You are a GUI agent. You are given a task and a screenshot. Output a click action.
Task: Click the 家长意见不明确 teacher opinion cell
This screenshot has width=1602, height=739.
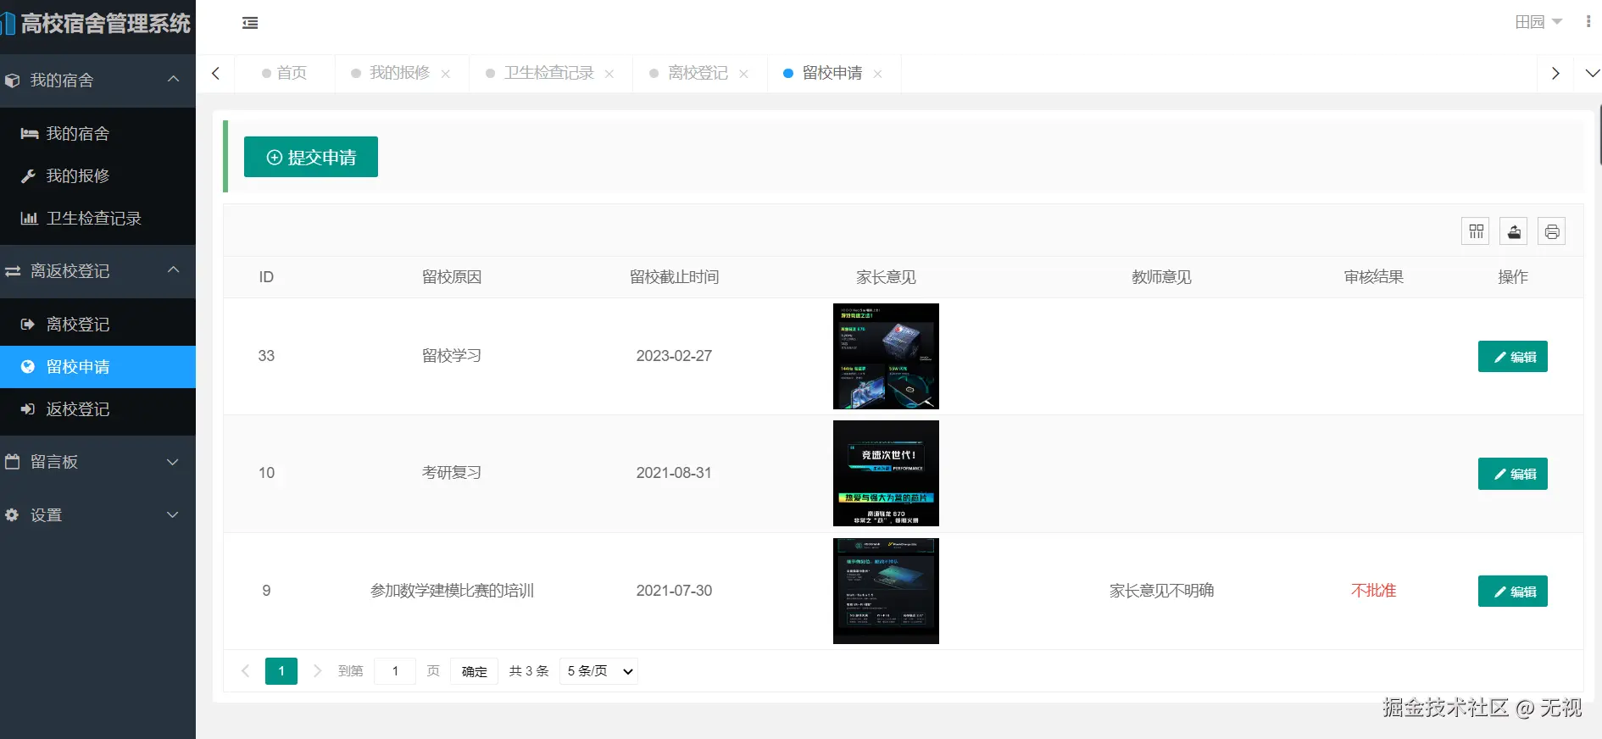(1161, 591)
